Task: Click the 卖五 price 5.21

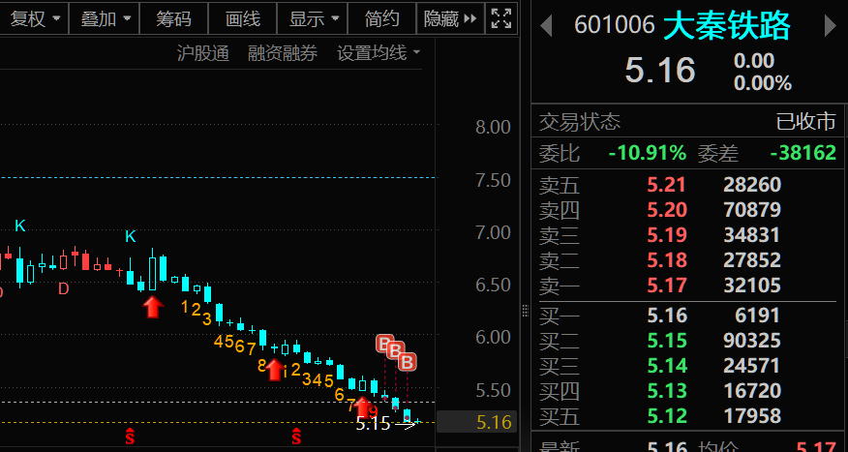Action: click(666, 185)
